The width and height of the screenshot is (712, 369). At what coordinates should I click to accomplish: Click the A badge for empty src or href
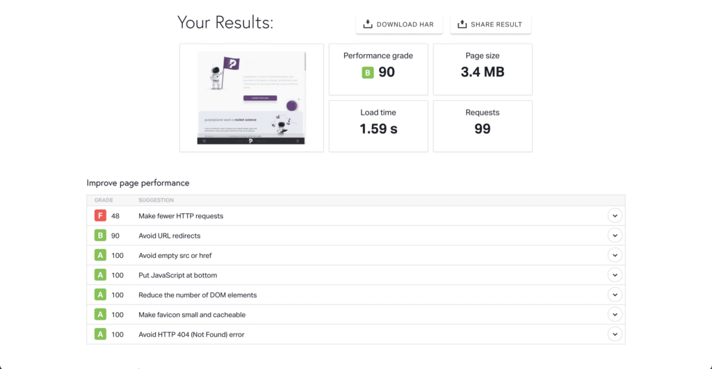[99, 256]
